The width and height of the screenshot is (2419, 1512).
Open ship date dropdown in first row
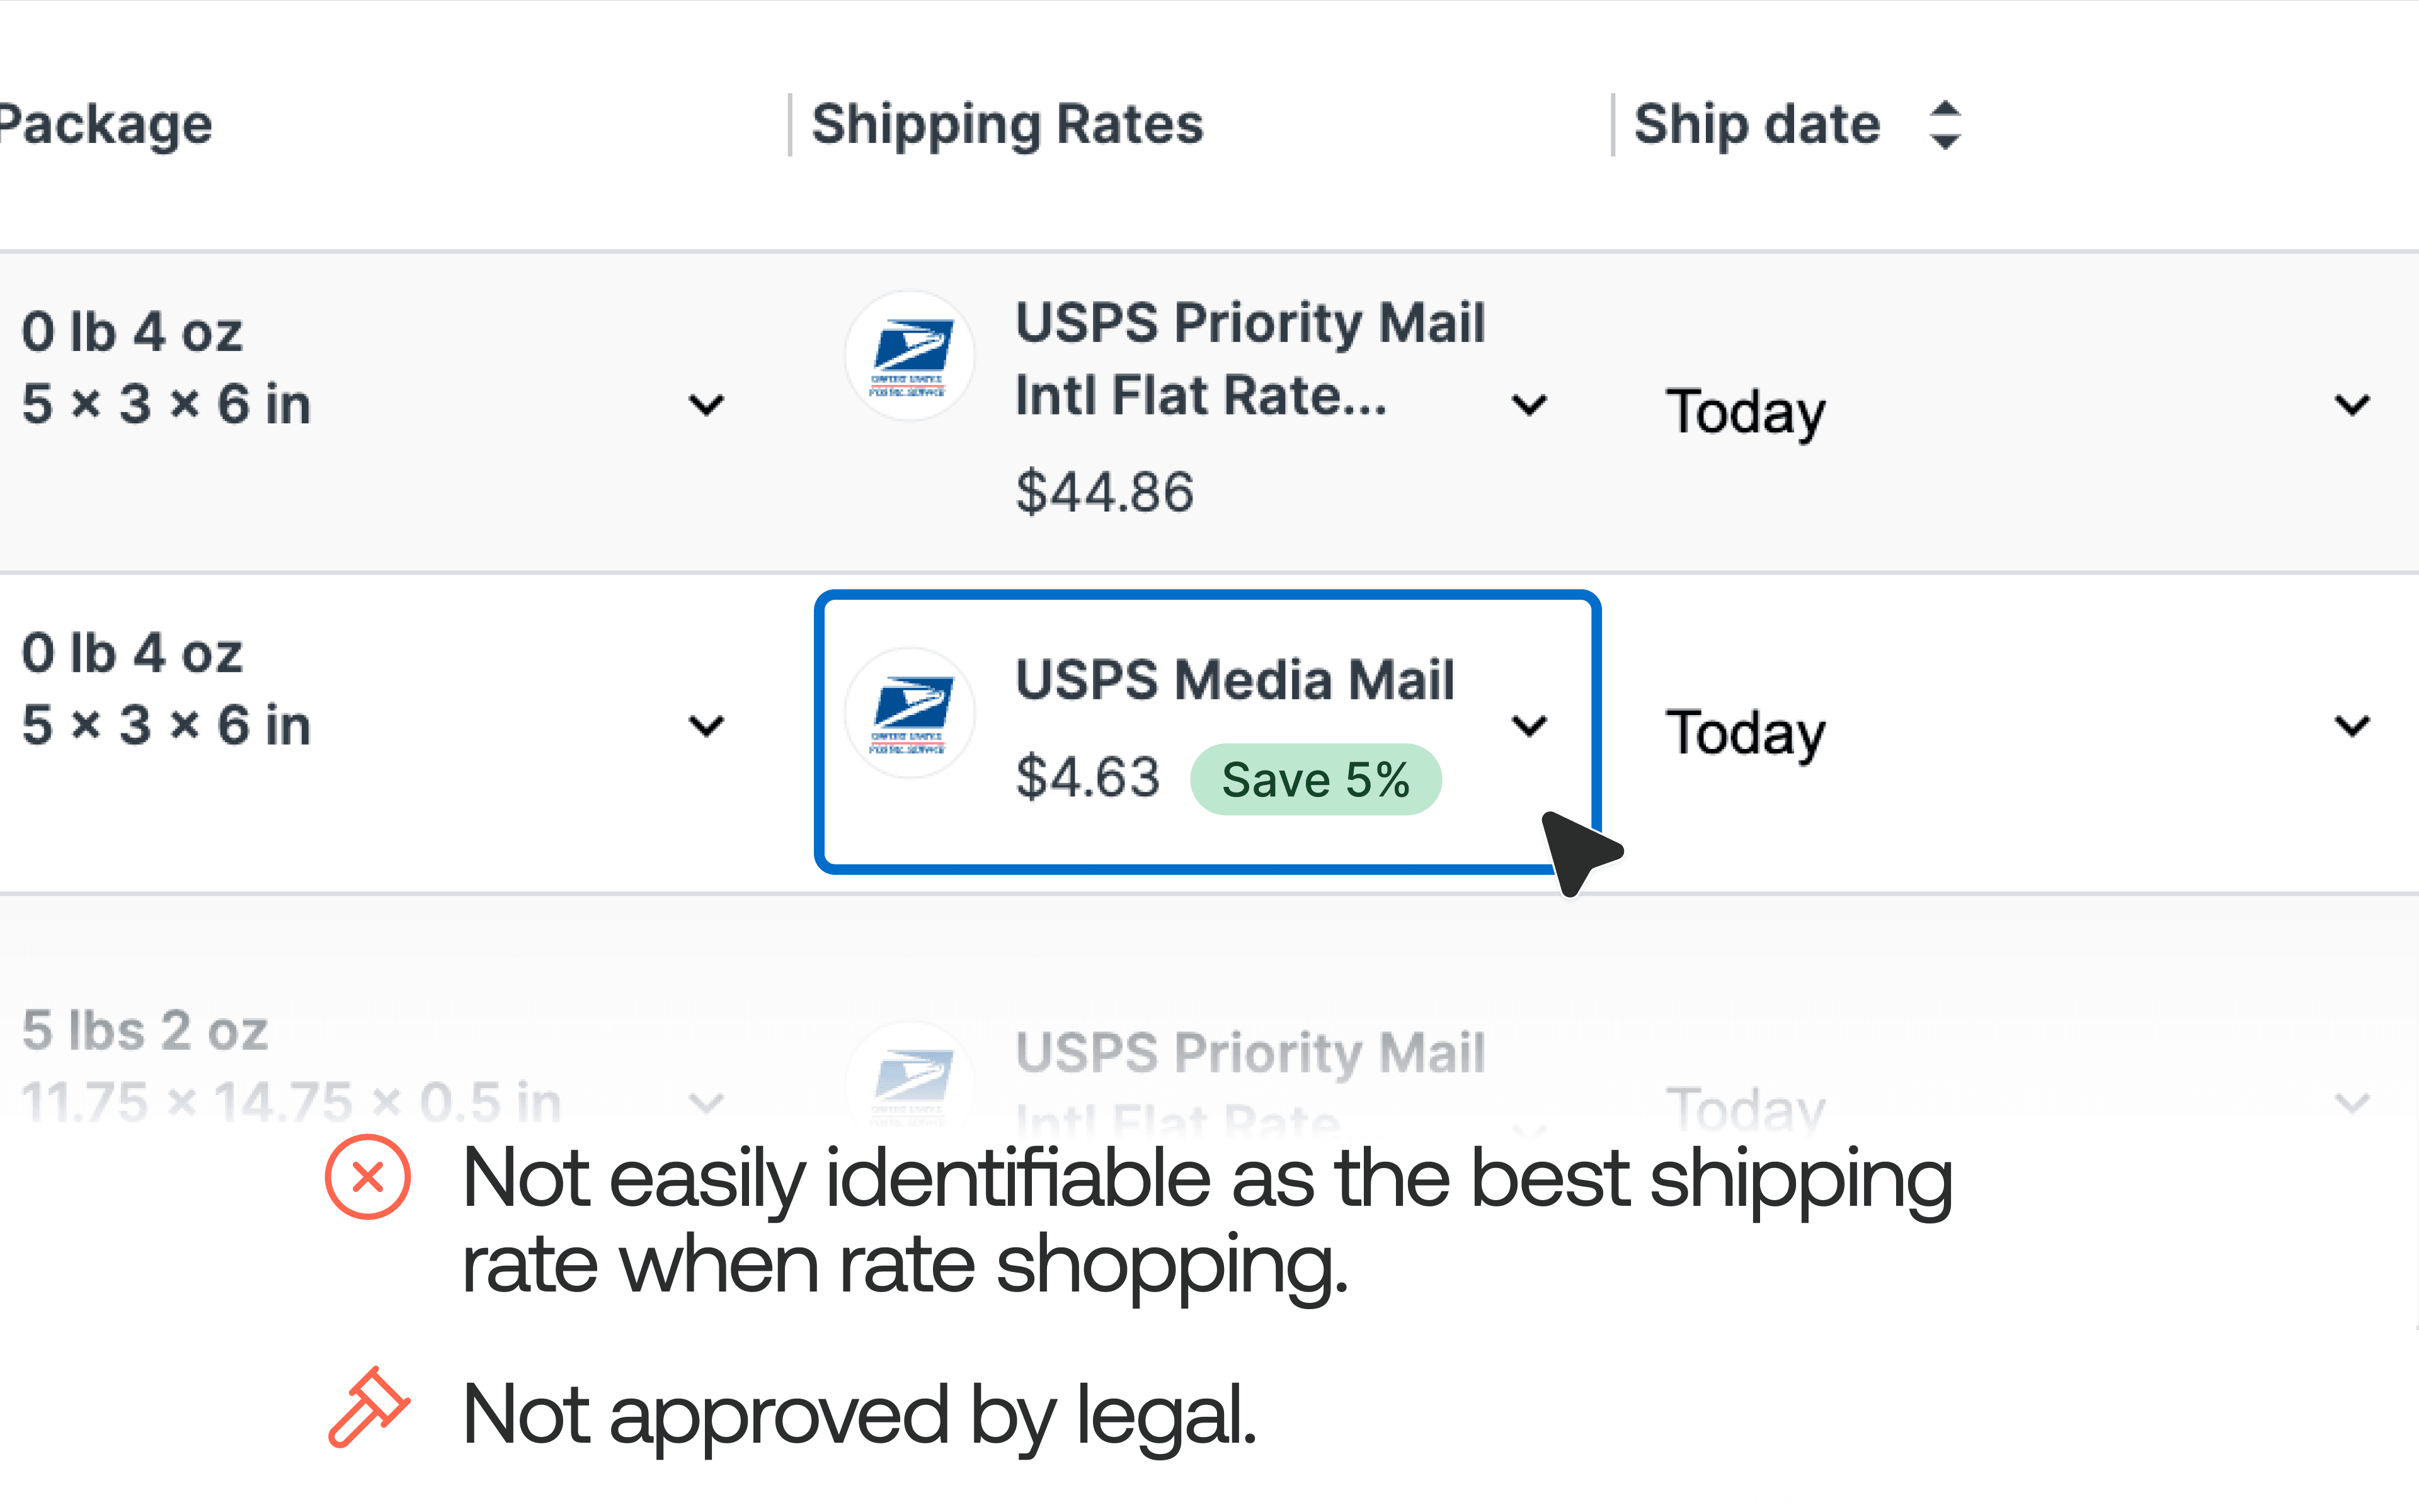(2352, 405)
